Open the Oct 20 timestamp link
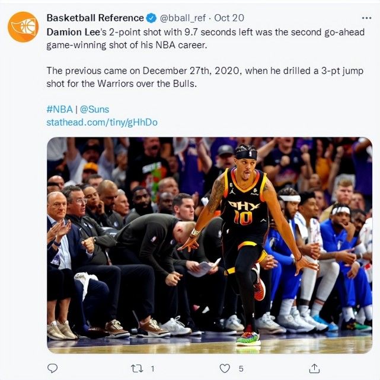Image resolution: width=380 pixels, height=380 pixels. [229, 18]
